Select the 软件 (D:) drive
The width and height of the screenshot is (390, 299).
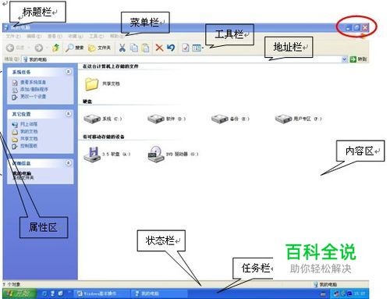166,119
